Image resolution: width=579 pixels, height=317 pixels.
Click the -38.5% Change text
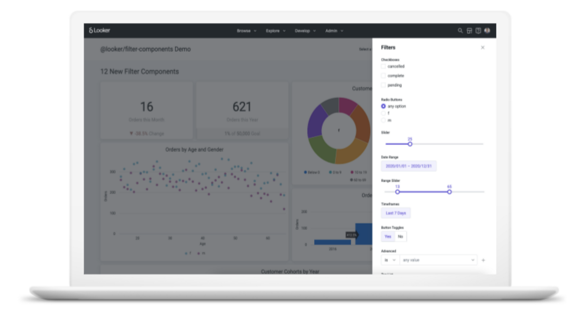(x=147, y=133)
